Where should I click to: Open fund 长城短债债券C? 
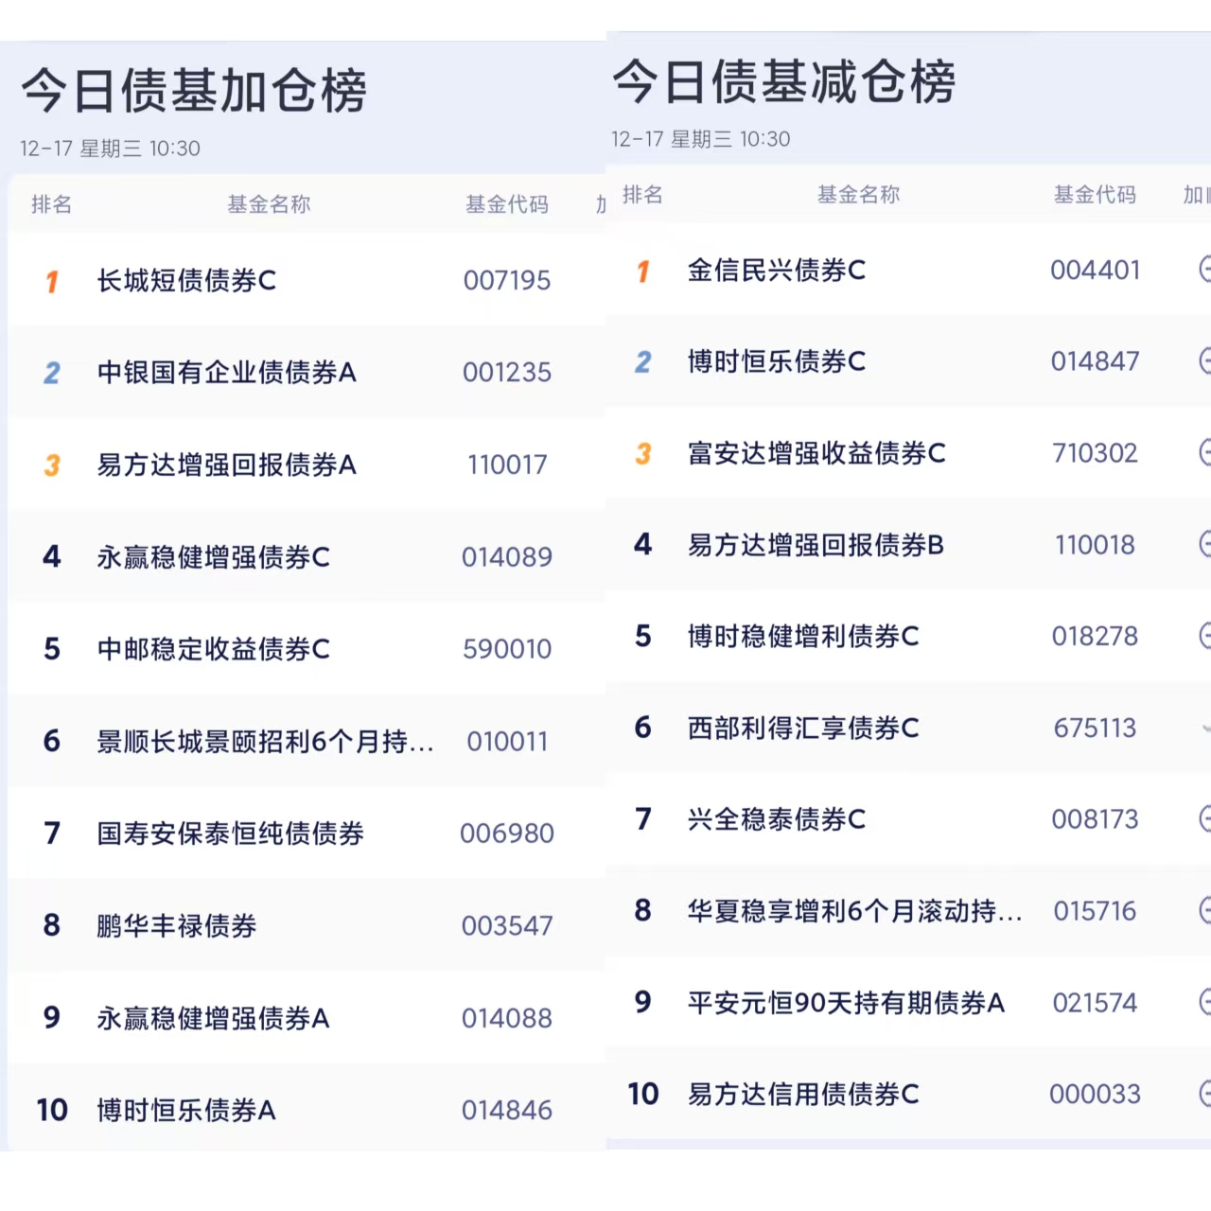(x=186, y=280)
